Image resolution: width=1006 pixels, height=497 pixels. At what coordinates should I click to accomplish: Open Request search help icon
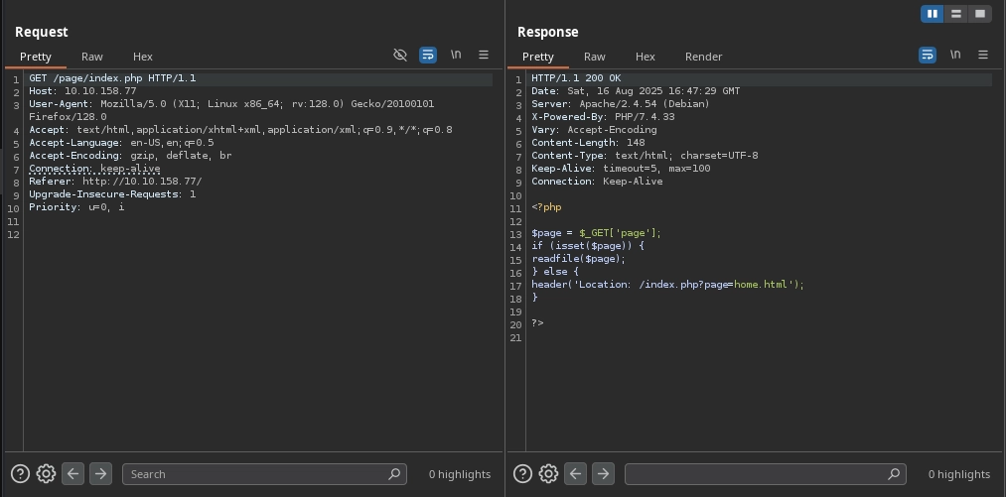[20, 474]
